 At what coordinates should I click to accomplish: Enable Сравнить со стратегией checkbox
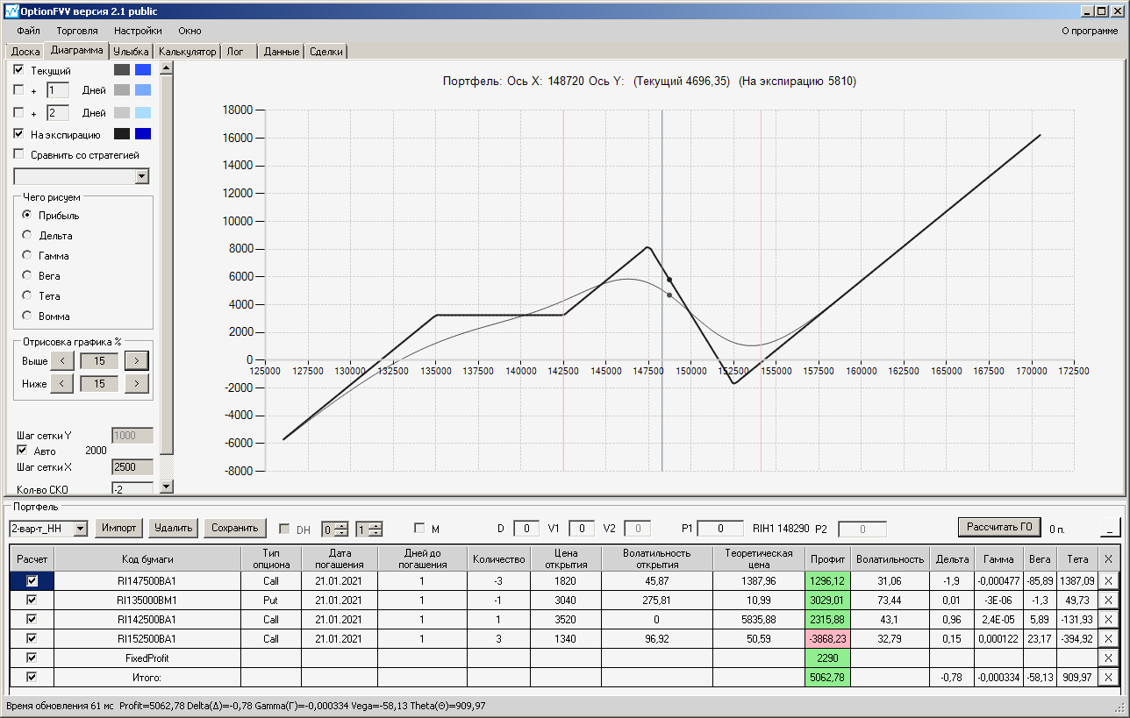coord(19,155)
